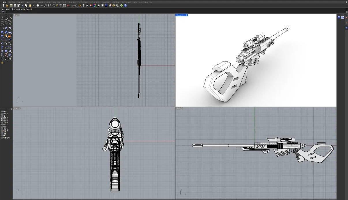Undo with the curved arrow icon

coord(34,5)
